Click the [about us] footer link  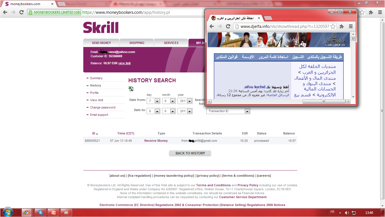(117, 176)
